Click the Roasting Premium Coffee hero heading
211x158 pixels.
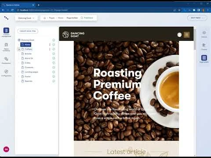coord(117,84)
